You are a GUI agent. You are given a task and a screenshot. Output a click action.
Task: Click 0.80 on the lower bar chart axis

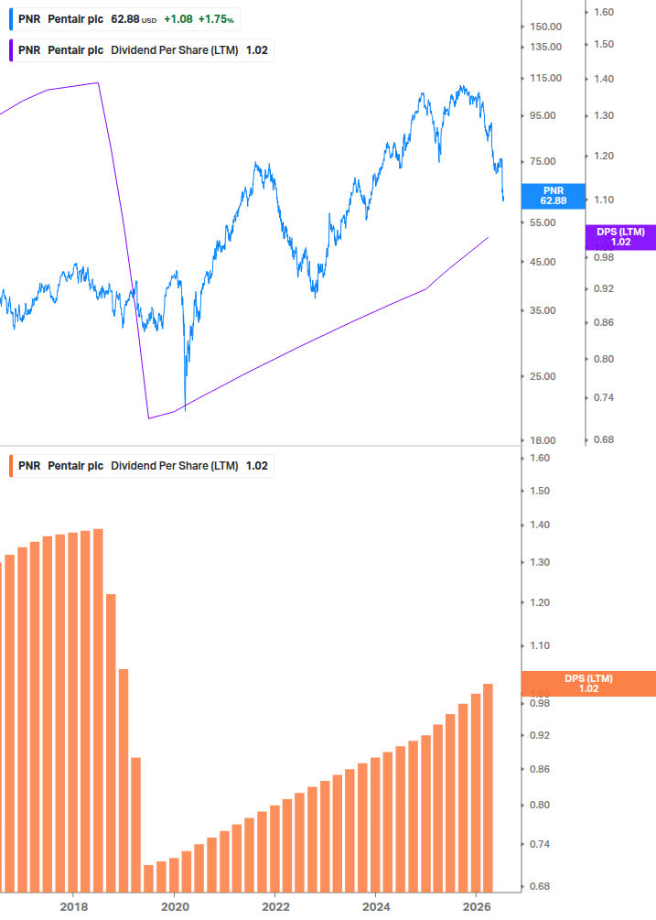tap(540, 805)
